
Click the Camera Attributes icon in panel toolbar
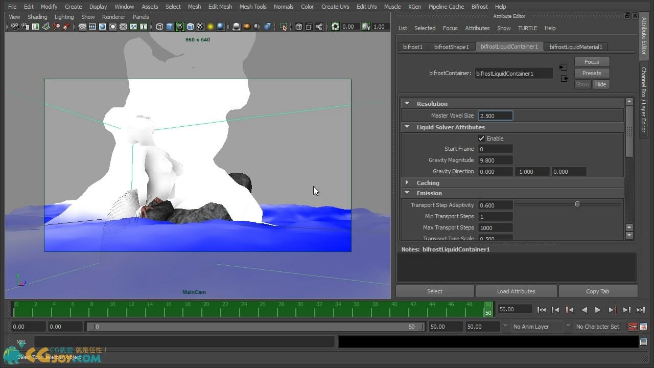point(25,27)
